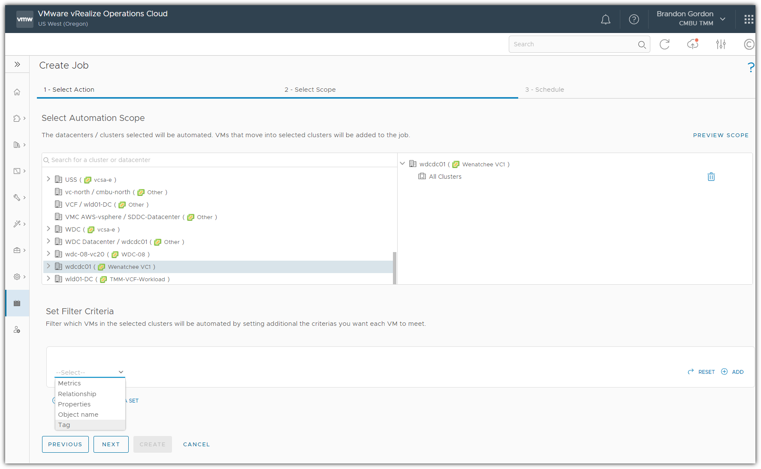This screenshot has width=761, height=469.
Task: Collapse the wdcdc01 selected scope node
Action: (x=402, y=164)
